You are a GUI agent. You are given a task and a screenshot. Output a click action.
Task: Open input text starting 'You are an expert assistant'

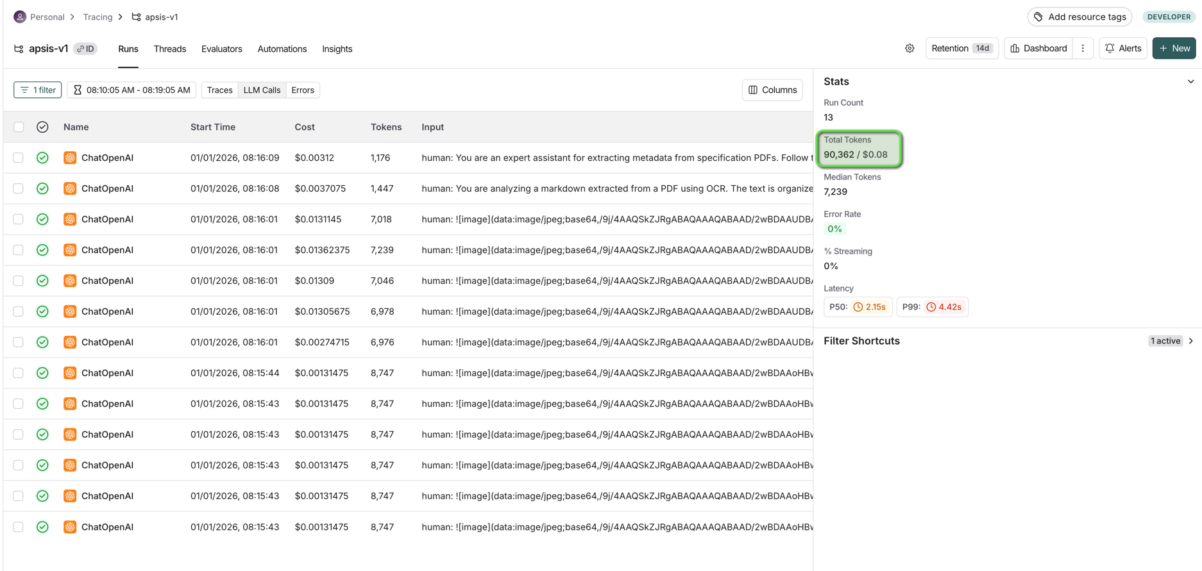pos(617,158)
